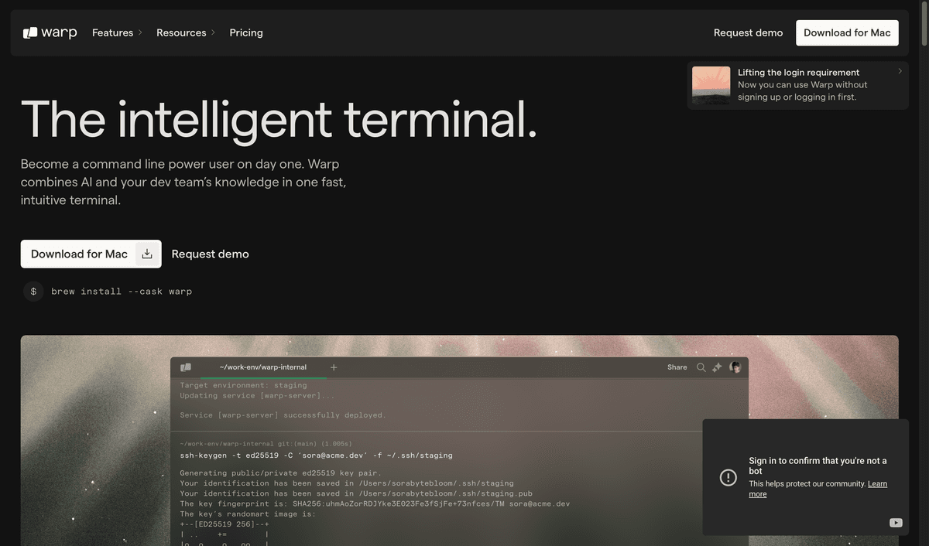This screenshot has height=546, width=929.
Task: Click the Share button in terminal header
Action: coord(677,367)
